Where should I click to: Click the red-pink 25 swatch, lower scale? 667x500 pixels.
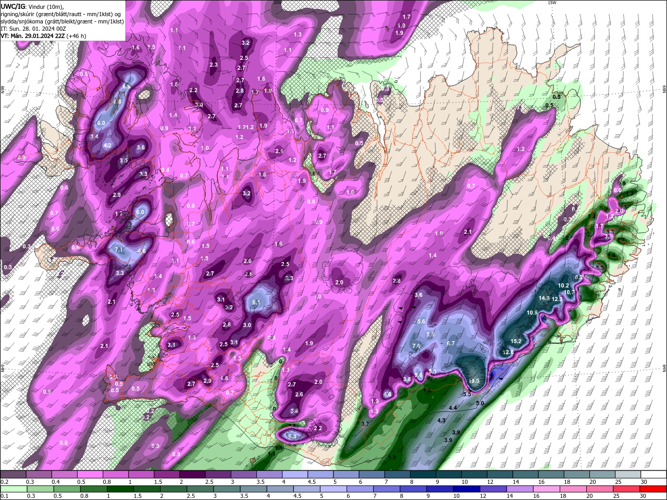(x=627, y=489)
